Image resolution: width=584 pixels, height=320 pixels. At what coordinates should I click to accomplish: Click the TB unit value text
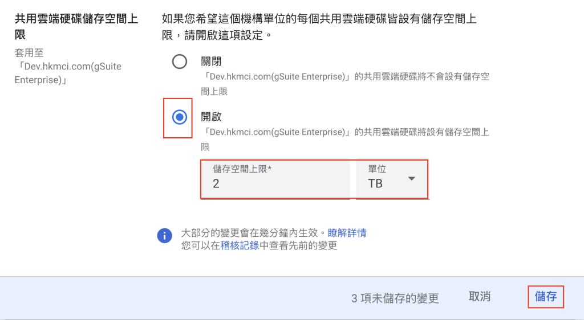(375, 183)
